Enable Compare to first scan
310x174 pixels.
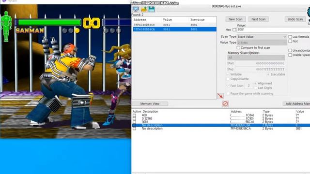click(x=238, y=47)
